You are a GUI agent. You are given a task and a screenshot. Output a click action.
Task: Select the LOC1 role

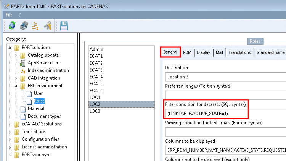[121, 98]
